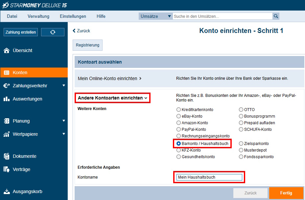Click the Dokumente clipboard icon
The width and height of the screenshot is (305, 200).
pyautogui.click(x=7, y=156)
